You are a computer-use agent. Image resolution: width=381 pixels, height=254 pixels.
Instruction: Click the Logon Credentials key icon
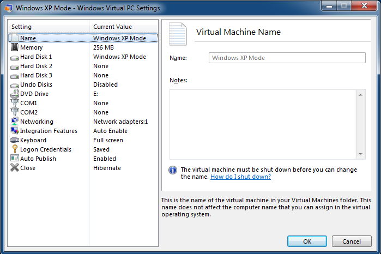pyautogui.click(x=15, y=149)
